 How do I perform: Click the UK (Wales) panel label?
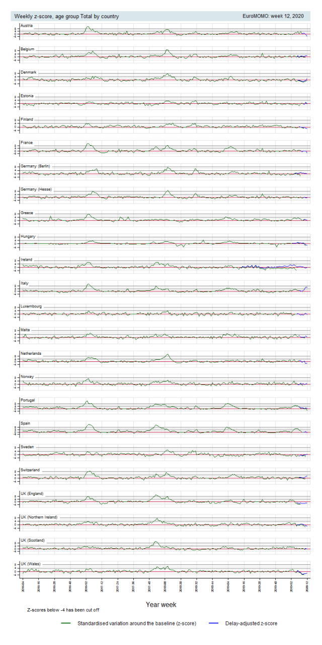coord(32,563)
